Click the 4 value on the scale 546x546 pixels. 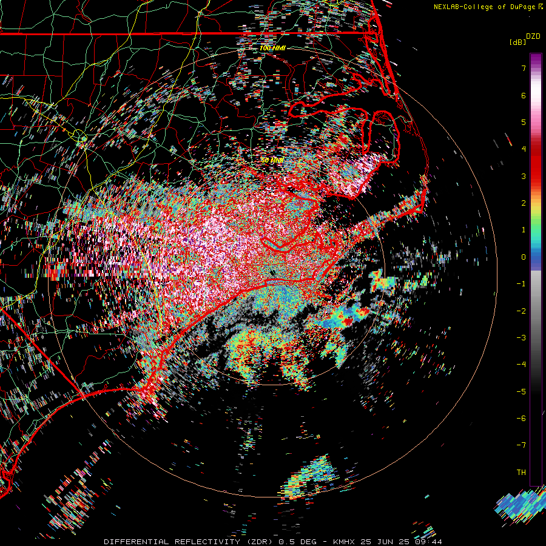(x=524, y=149)
